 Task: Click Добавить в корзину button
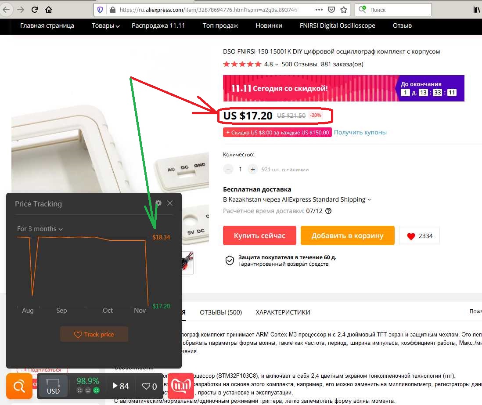coord(347,235)
